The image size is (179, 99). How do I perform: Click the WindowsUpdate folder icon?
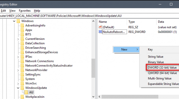[22, 88]
